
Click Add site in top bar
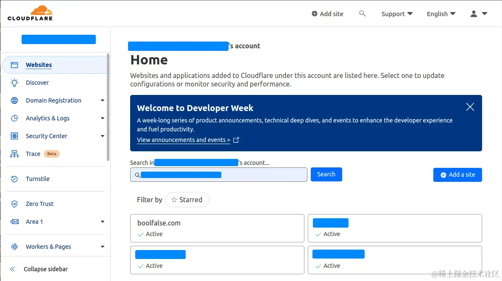click(327, 14)
